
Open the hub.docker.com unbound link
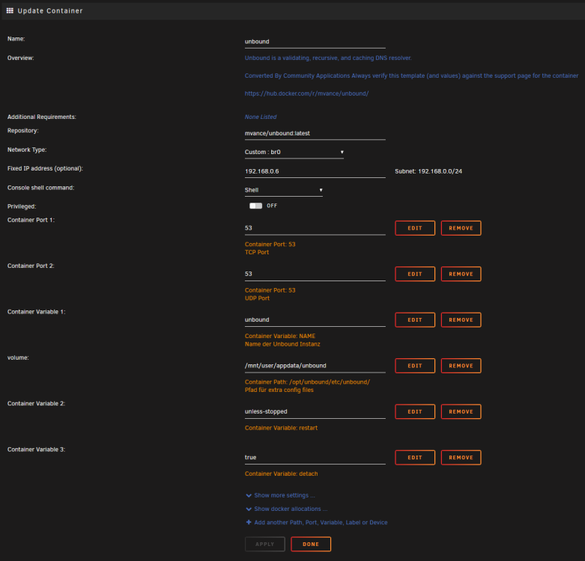(x=306, y=93)
